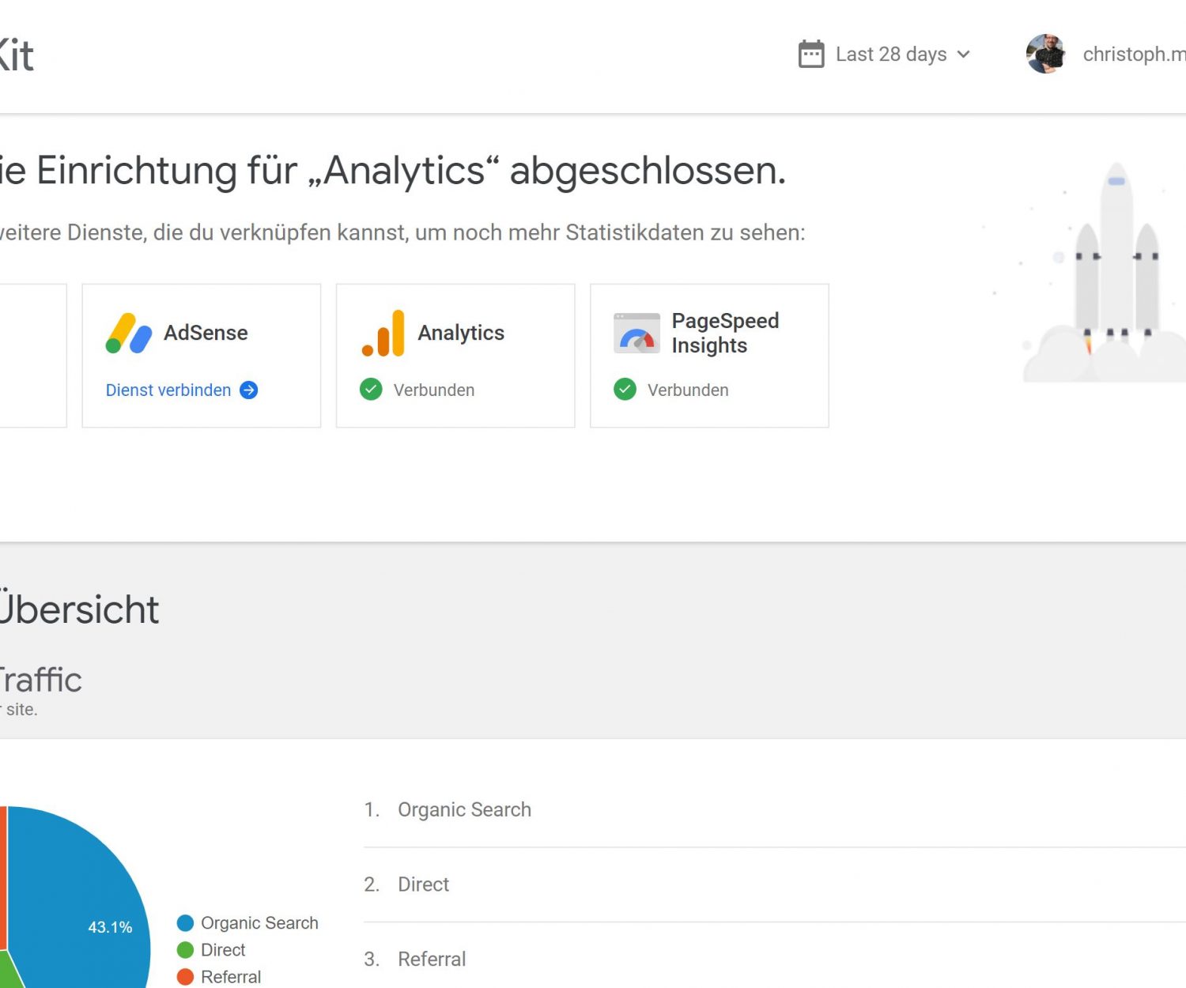Click the Analytics bar chart logo
1186x988 pixels.
pyautogui.click(x=384, y=334)
